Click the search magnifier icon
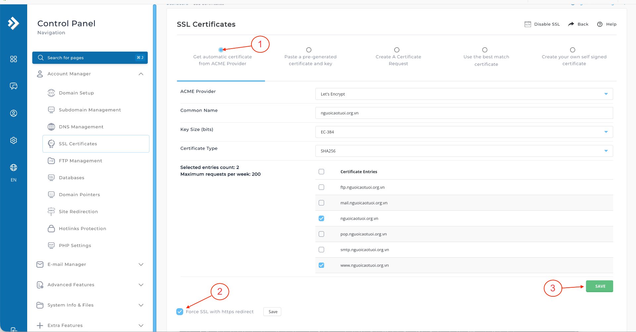Image resolution: width=636 pixels, height=332 pixels. (41, 58)
